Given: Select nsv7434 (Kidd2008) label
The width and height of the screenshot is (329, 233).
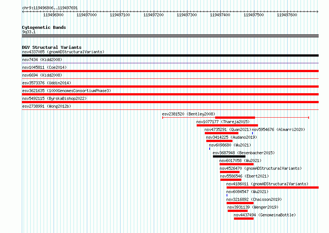Looking at the screenshot, I should click(x=42, y=60).
